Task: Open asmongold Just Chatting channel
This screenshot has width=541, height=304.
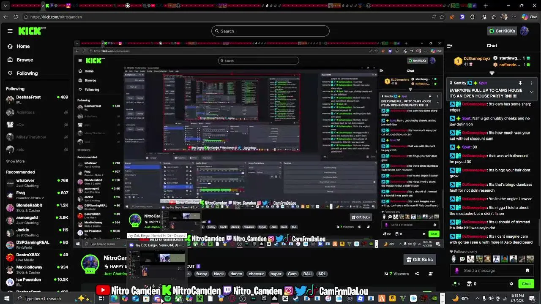Action: click(37, 220)
